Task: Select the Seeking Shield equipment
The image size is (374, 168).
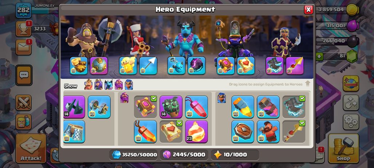Action: point(243,132)
